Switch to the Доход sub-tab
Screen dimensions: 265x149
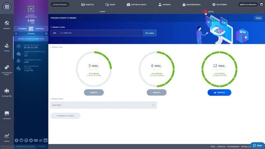[x=211, y=12]
